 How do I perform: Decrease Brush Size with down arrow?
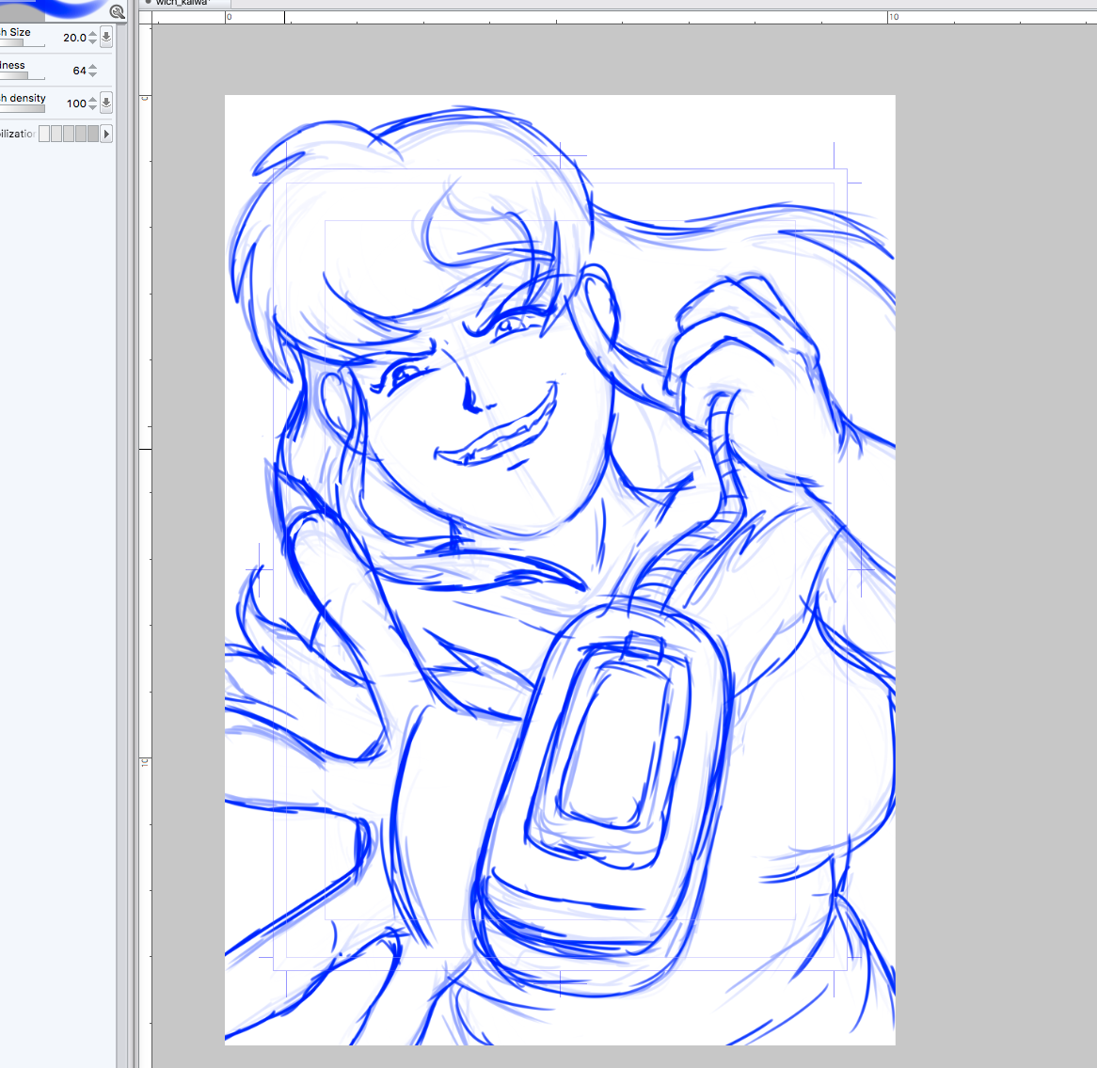(92, 42)
